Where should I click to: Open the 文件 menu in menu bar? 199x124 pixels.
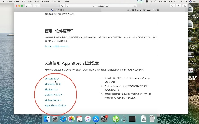24,2
